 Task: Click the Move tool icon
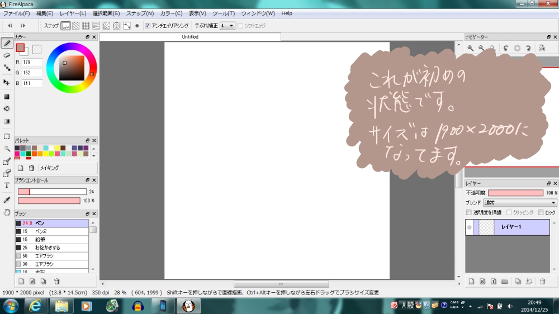click(x=7, y=82)
